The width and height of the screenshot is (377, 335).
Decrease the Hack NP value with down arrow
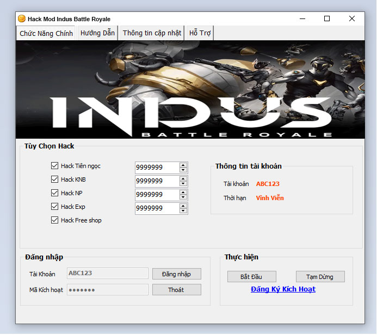[x=183, y=197]
